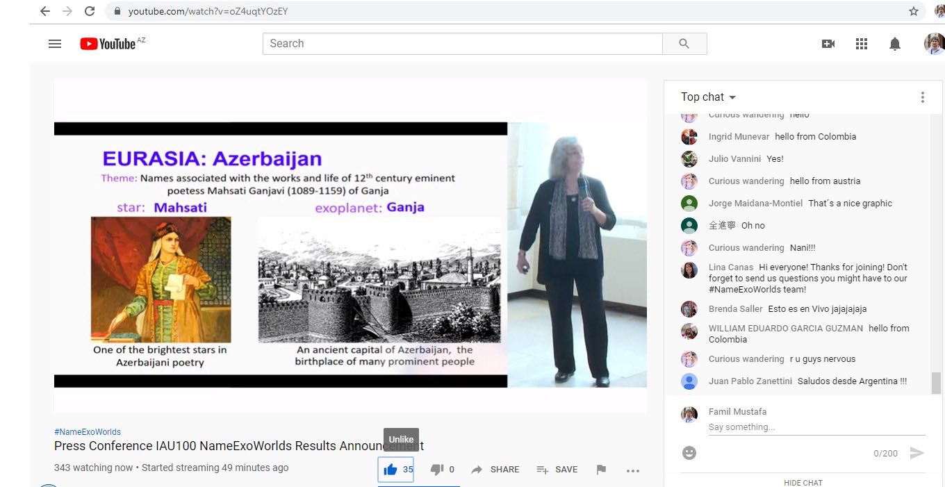Click the search magnifier button

coord(684,44)
